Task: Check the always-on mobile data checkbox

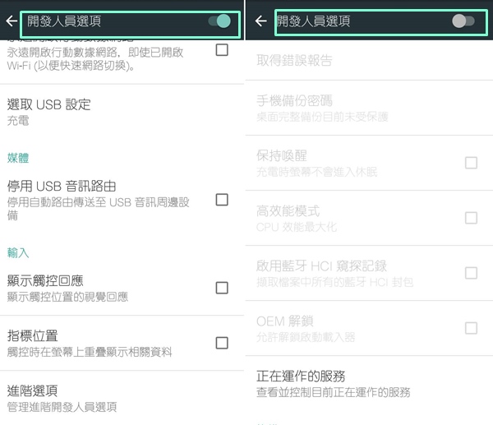Action: tap(222, 50)
